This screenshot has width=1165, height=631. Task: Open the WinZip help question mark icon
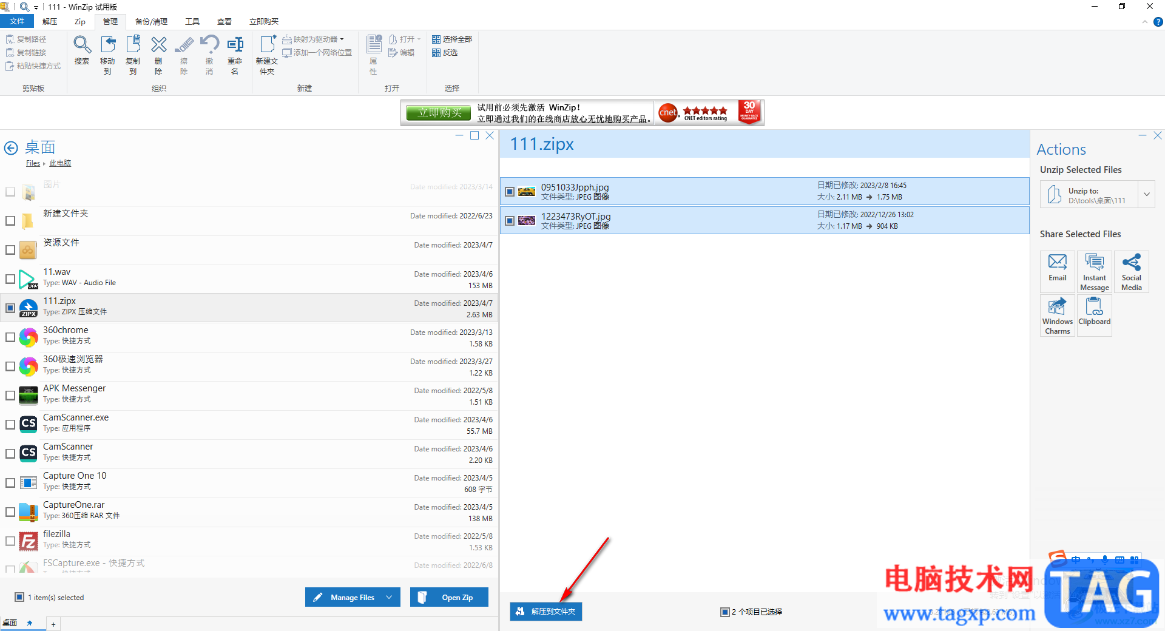coord(1158,22)
